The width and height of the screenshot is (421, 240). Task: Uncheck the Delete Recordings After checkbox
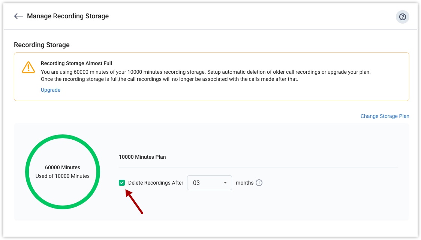tap(122, 183)
